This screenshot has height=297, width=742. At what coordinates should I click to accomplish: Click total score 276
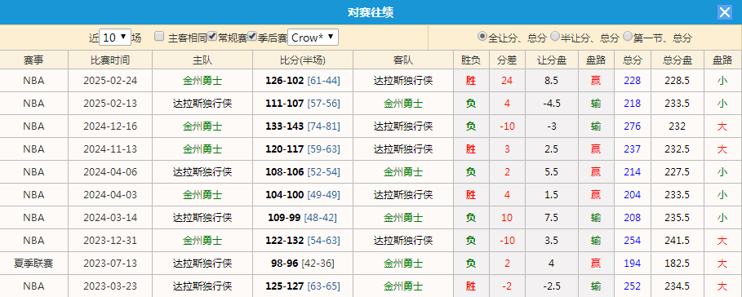633,126
